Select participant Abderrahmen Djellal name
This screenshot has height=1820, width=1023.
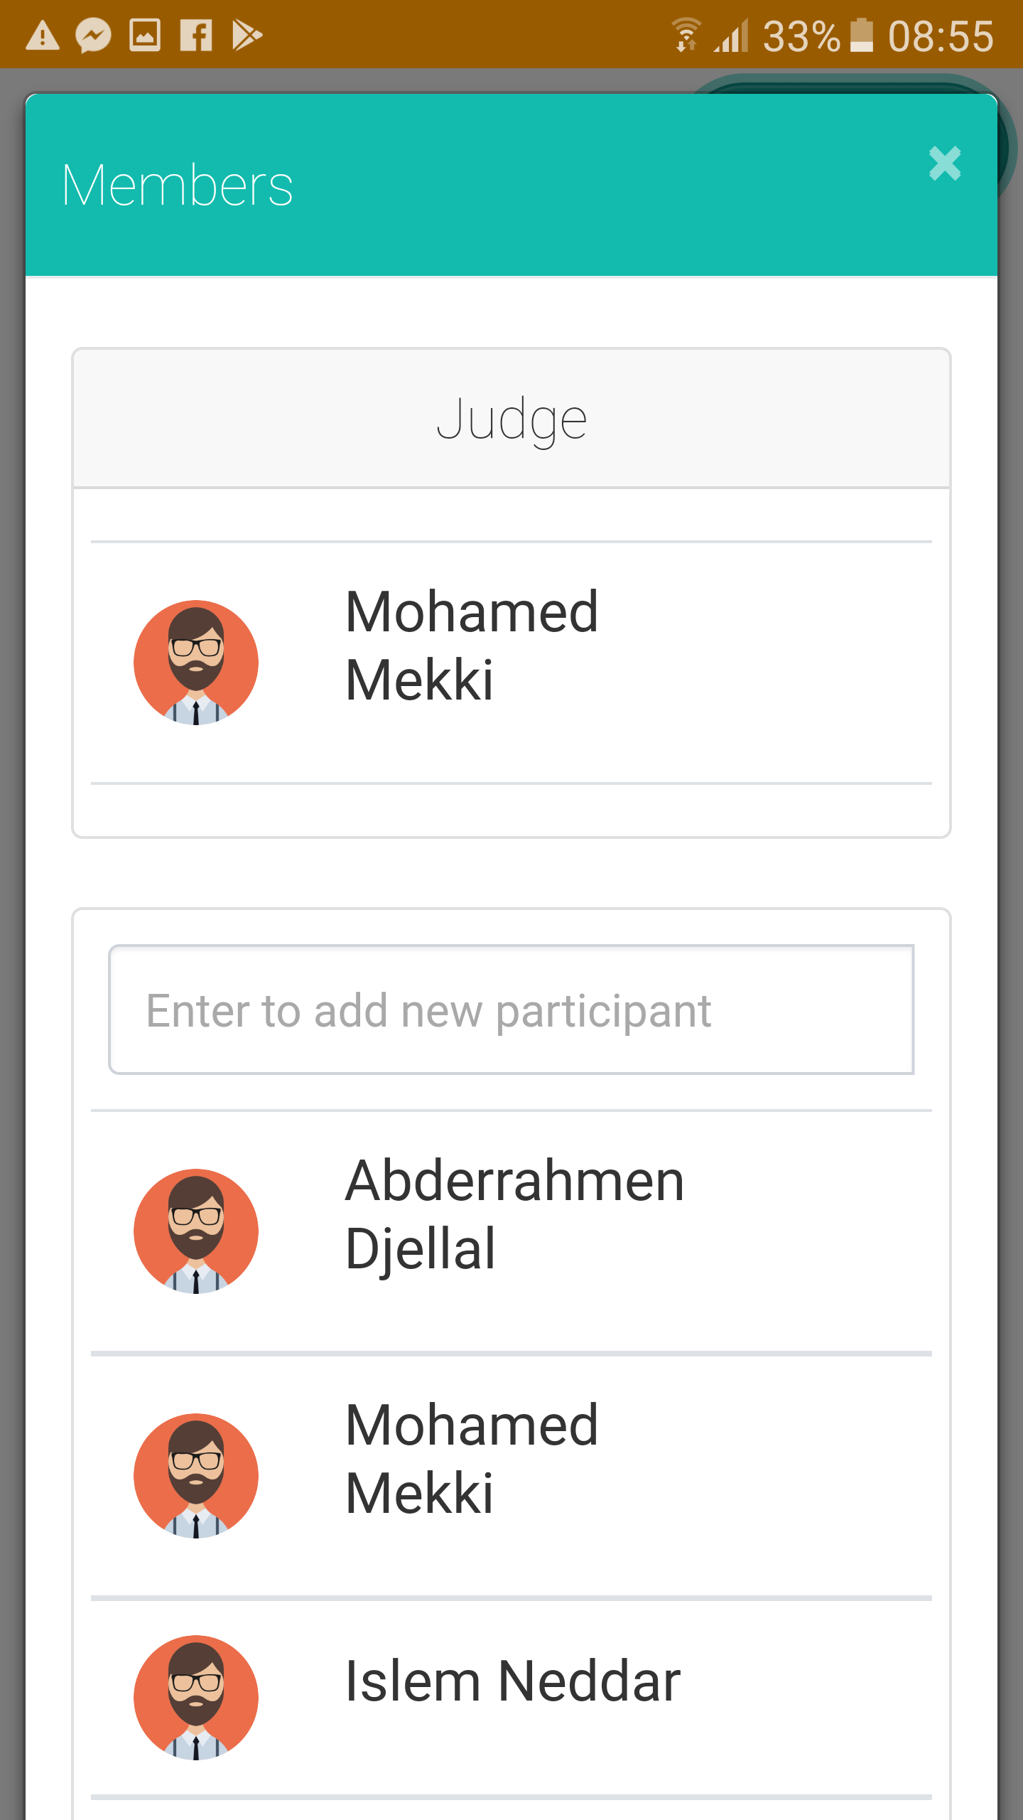[x=514, y=1214]
